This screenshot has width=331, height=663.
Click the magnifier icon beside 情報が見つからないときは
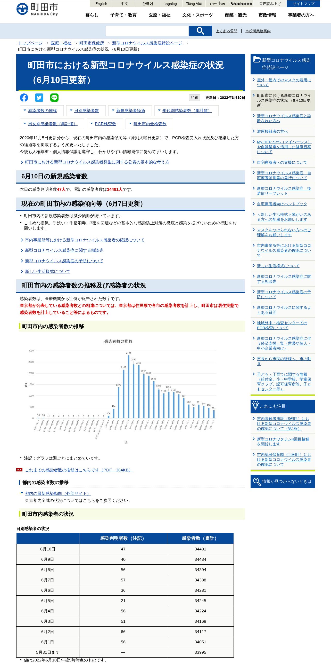pyautogui.click(x=257, y=482)
